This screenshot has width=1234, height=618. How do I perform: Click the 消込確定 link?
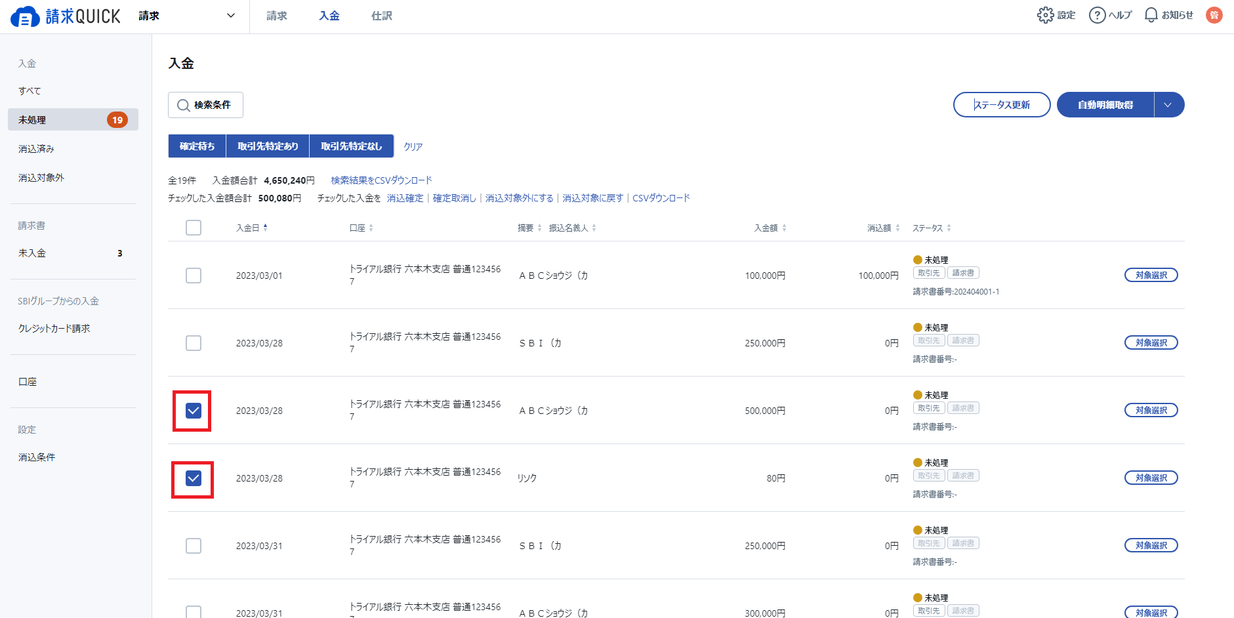(405, 198)
